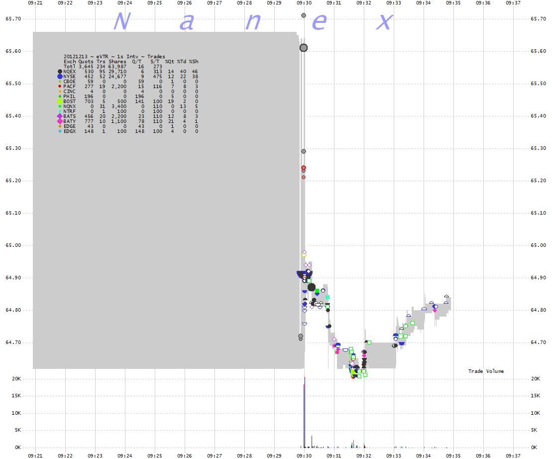This screenshot has height=459, width=552.
Task: Click the CINC orange dot legend marker
Action: (x=60, y=92)
